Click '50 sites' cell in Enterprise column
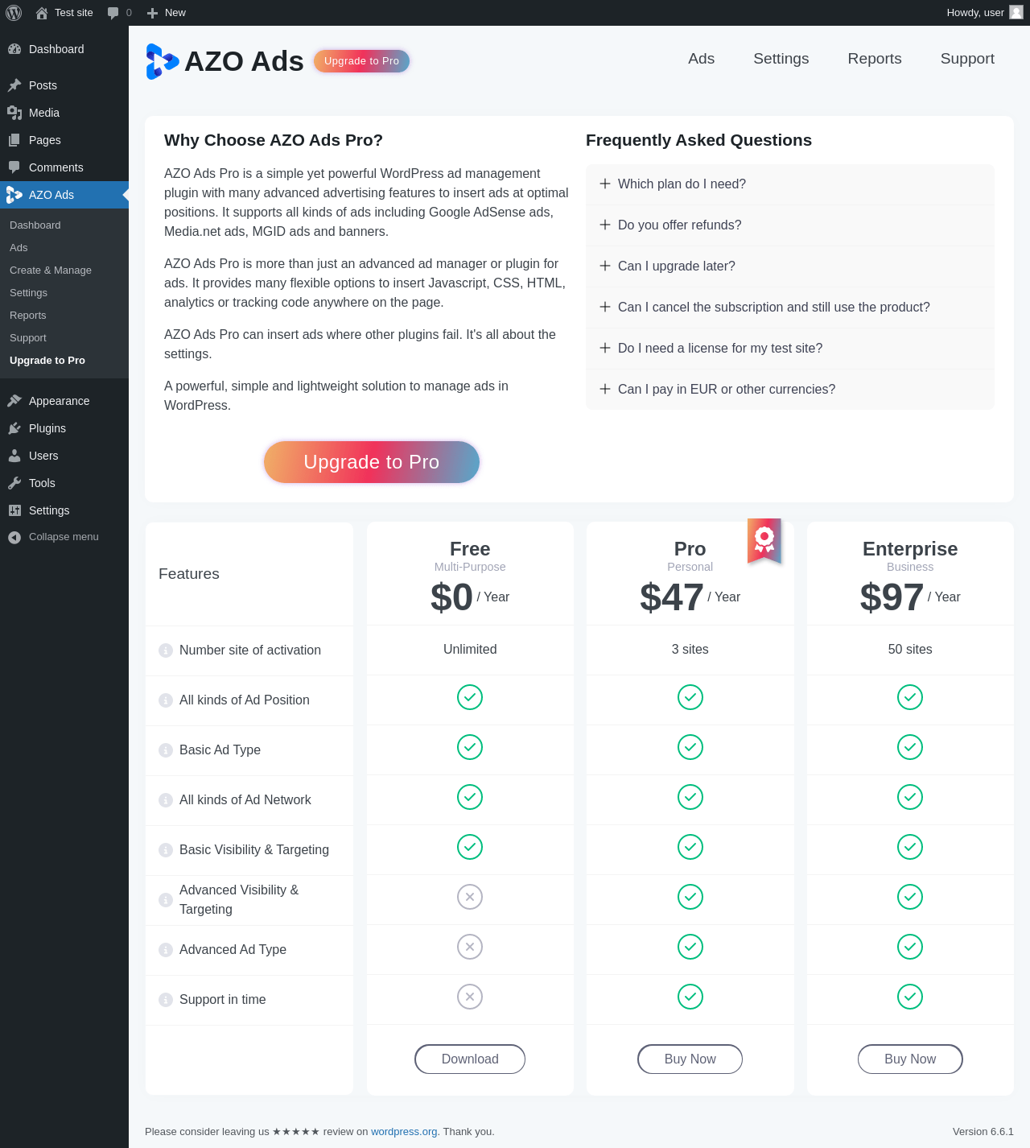This screenshot has width=1030, height=1148. tap(910, 650)
